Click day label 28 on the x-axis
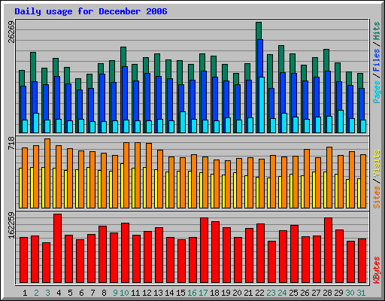This screenshot has width=385, height=301. [327, 293]
